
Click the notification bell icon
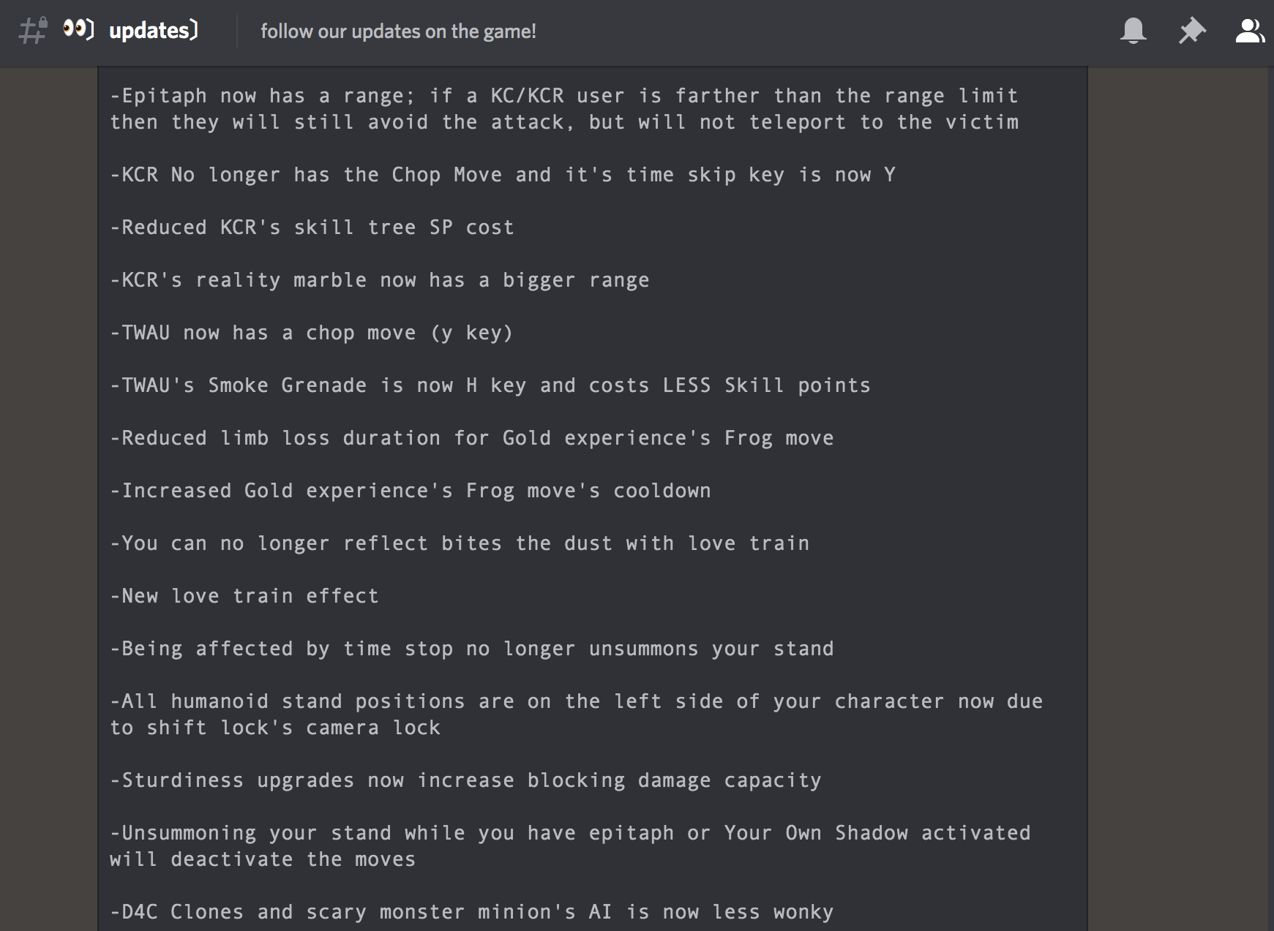1133,31
